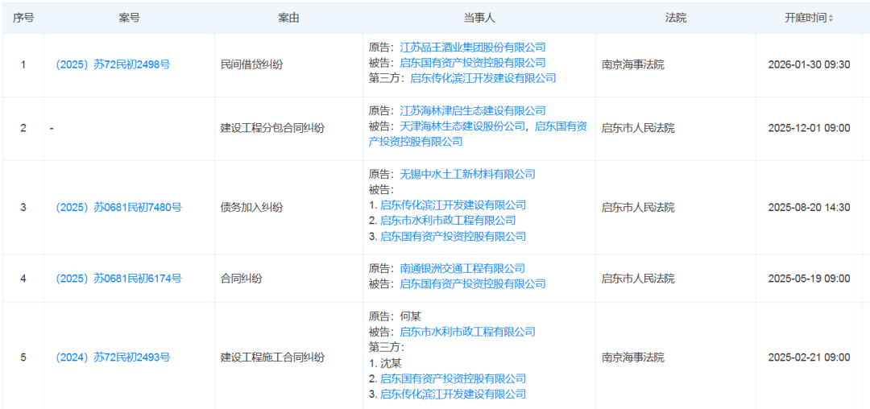Open third party 启东传化滨江开发建设有限公司 in row 5
The height and width of the screenshot is (409, 870).
453,394
